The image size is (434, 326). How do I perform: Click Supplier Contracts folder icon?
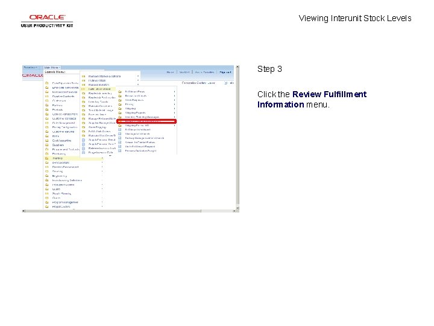[47, 96]
